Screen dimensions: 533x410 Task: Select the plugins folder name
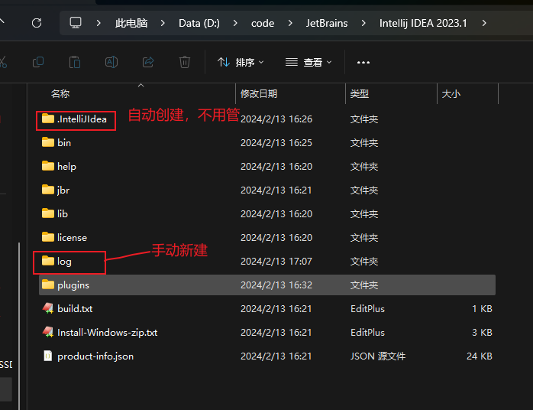(73, 285)
